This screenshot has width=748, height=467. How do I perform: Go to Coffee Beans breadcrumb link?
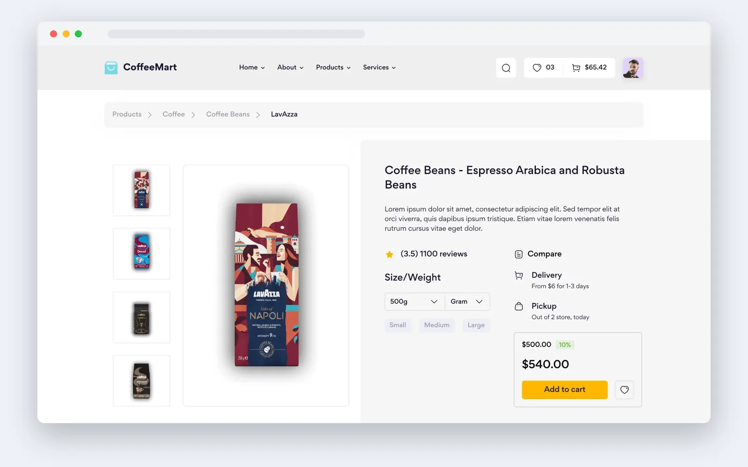pos(228,114)
